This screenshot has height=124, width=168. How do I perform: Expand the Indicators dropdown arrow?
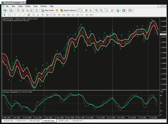[x=120, y=11]
